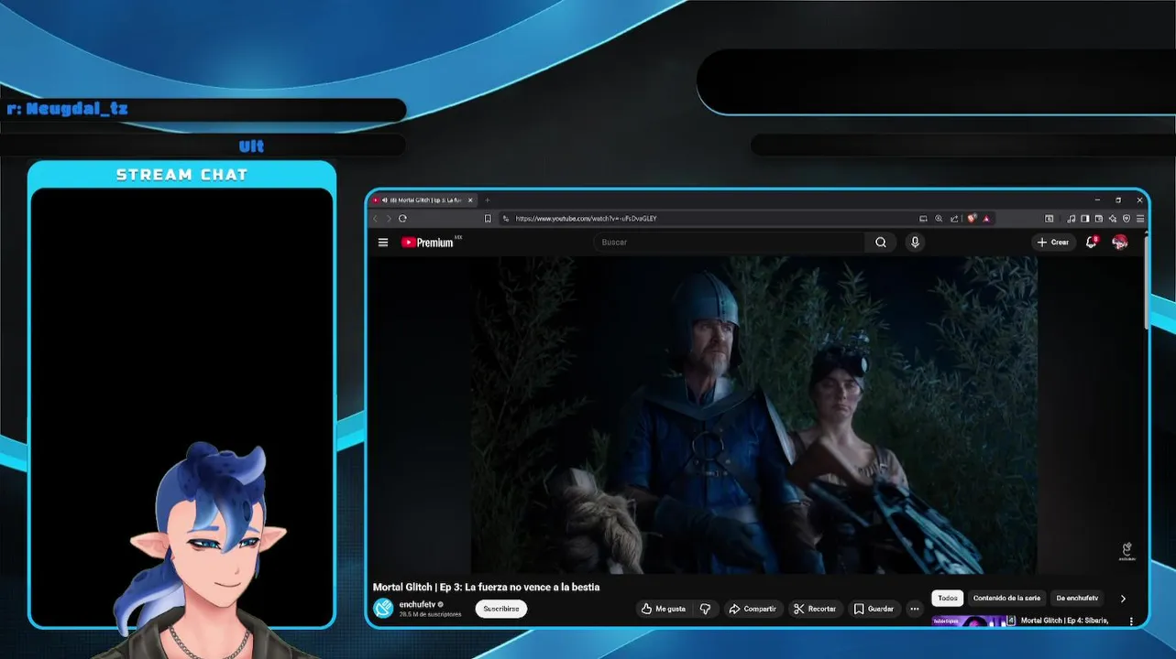Screen dimensions: 1176x659
Task: Select the Todos filter chip
Action: [x=948, y=599]
